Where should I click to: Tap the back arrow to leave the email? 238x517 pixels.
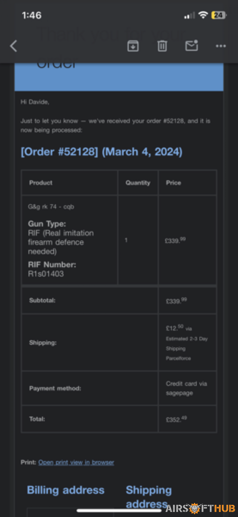(x=13, y=46)
